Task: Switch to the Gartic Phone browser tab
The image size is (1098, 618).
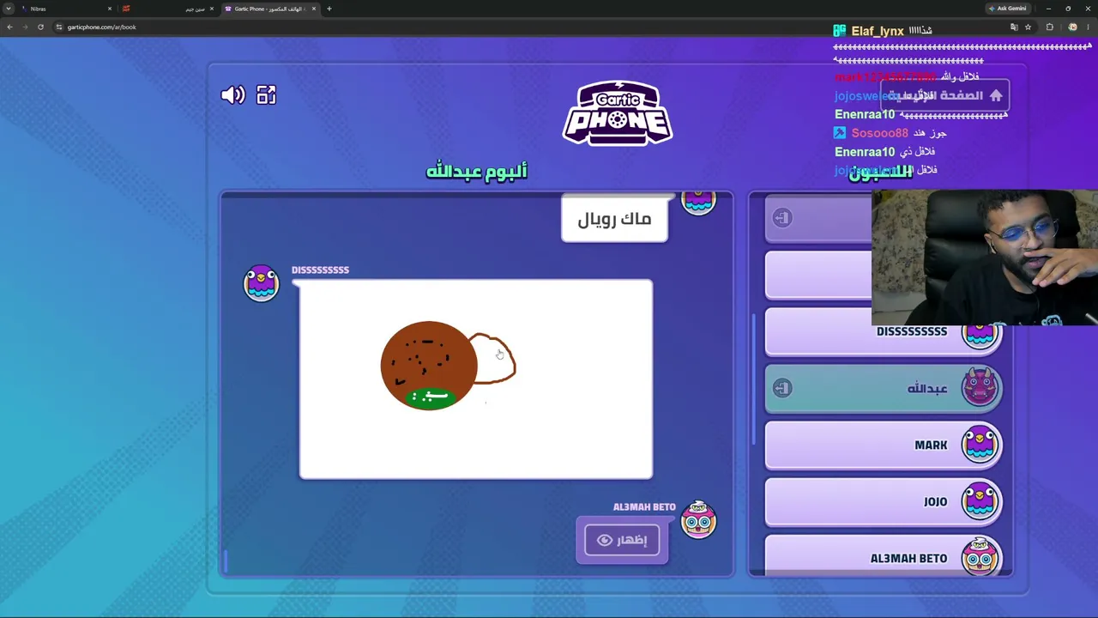Action: (x=269, y=9)
